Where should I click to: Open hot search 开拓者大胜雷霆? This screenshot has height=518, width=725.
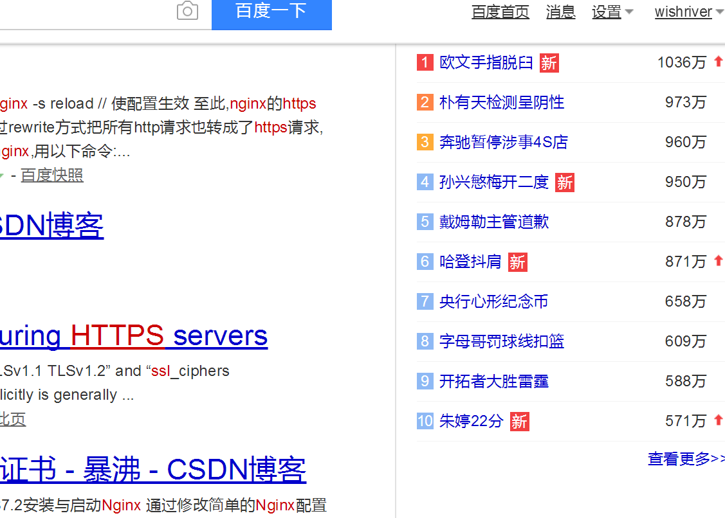(x=494, y=380)
